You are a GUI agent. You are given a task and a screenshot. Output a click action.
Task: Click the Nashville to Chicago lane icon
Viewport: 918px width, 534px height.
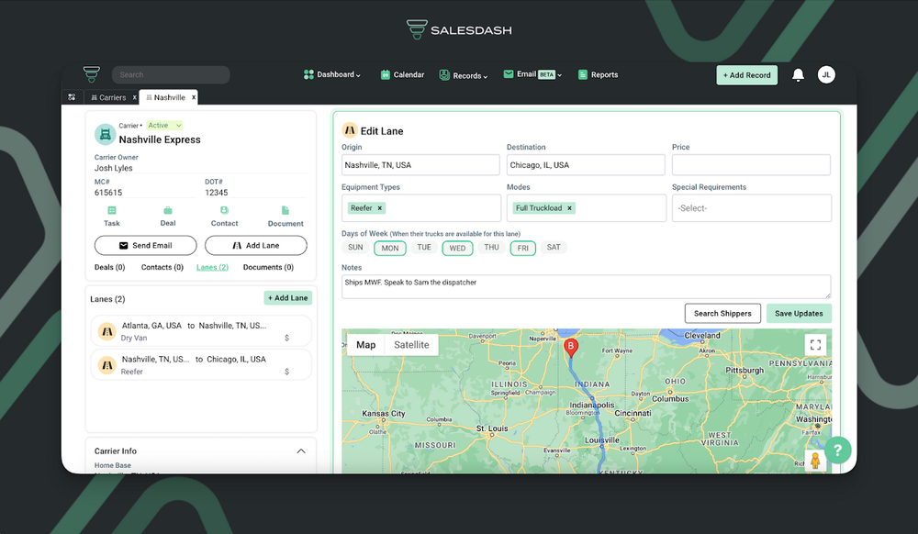[106, 365]
